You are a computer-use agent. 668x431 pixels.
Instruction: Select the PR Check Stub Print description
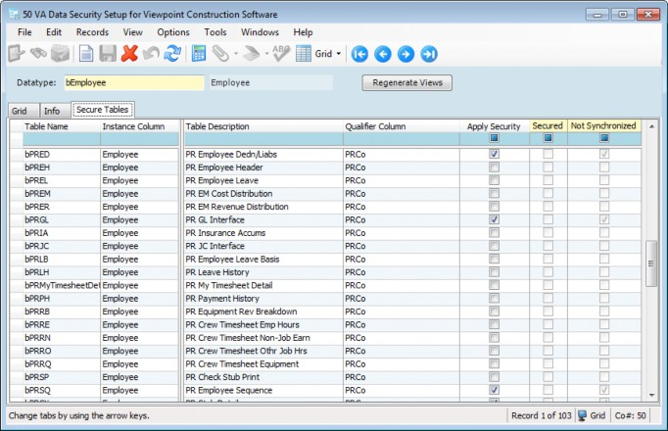[263, 377]
